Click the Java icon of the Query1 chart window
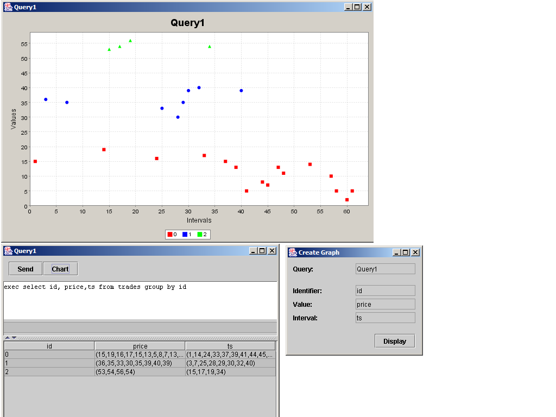The width and height of the screenshot is (556, 417). point(8,7)
